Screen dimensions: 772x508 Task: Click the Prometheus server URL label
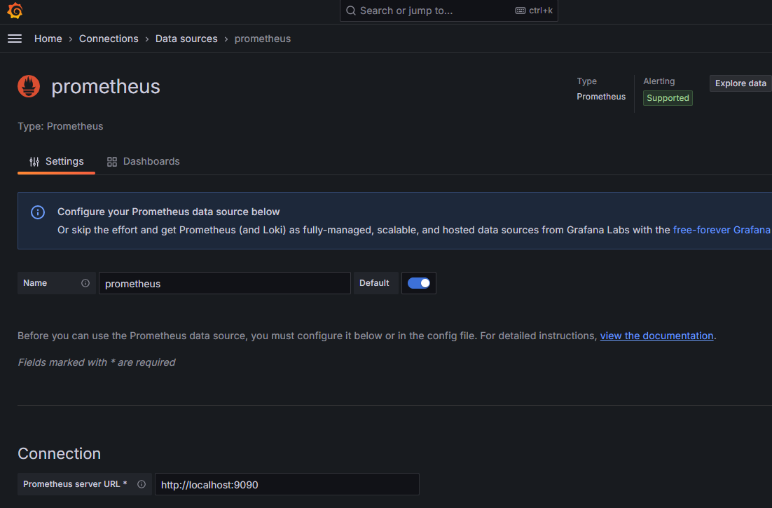coord(75,484)
